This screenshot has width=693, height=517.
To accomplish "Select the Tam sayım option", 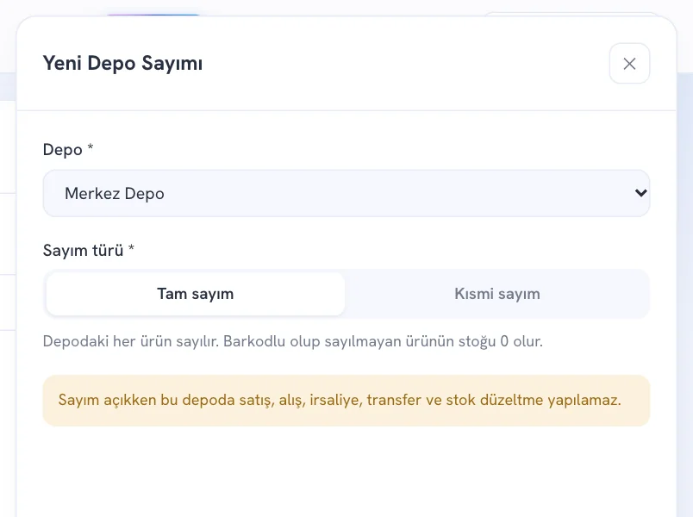I will tap(196, 294).
